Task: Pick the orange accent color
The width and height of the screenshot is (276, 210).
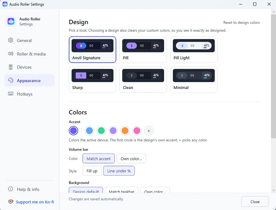Action: 125,131
